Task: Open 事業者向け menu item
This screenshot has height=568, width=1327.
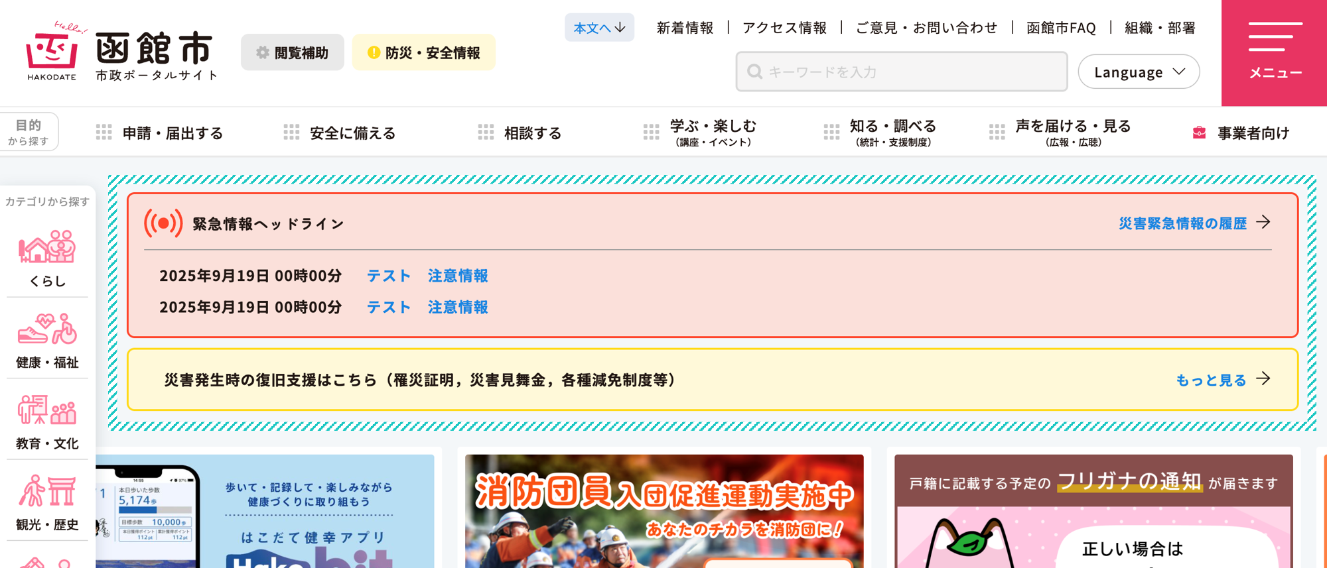Action: tap(1241, 133)
